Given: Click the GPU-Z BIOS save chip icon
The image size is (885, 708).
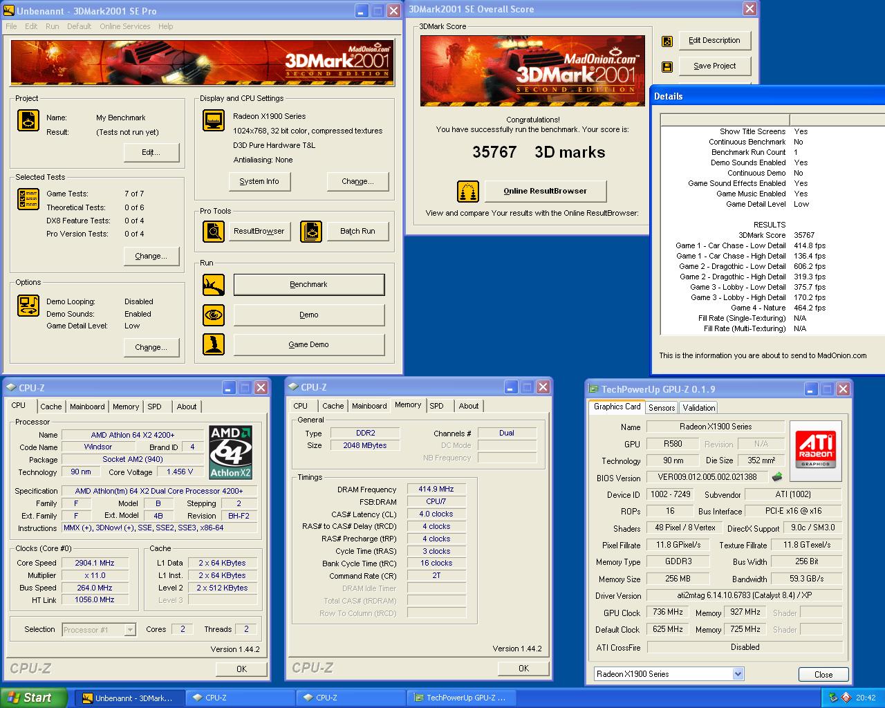Looking at the screenshot, I should (x=777, y=476).
